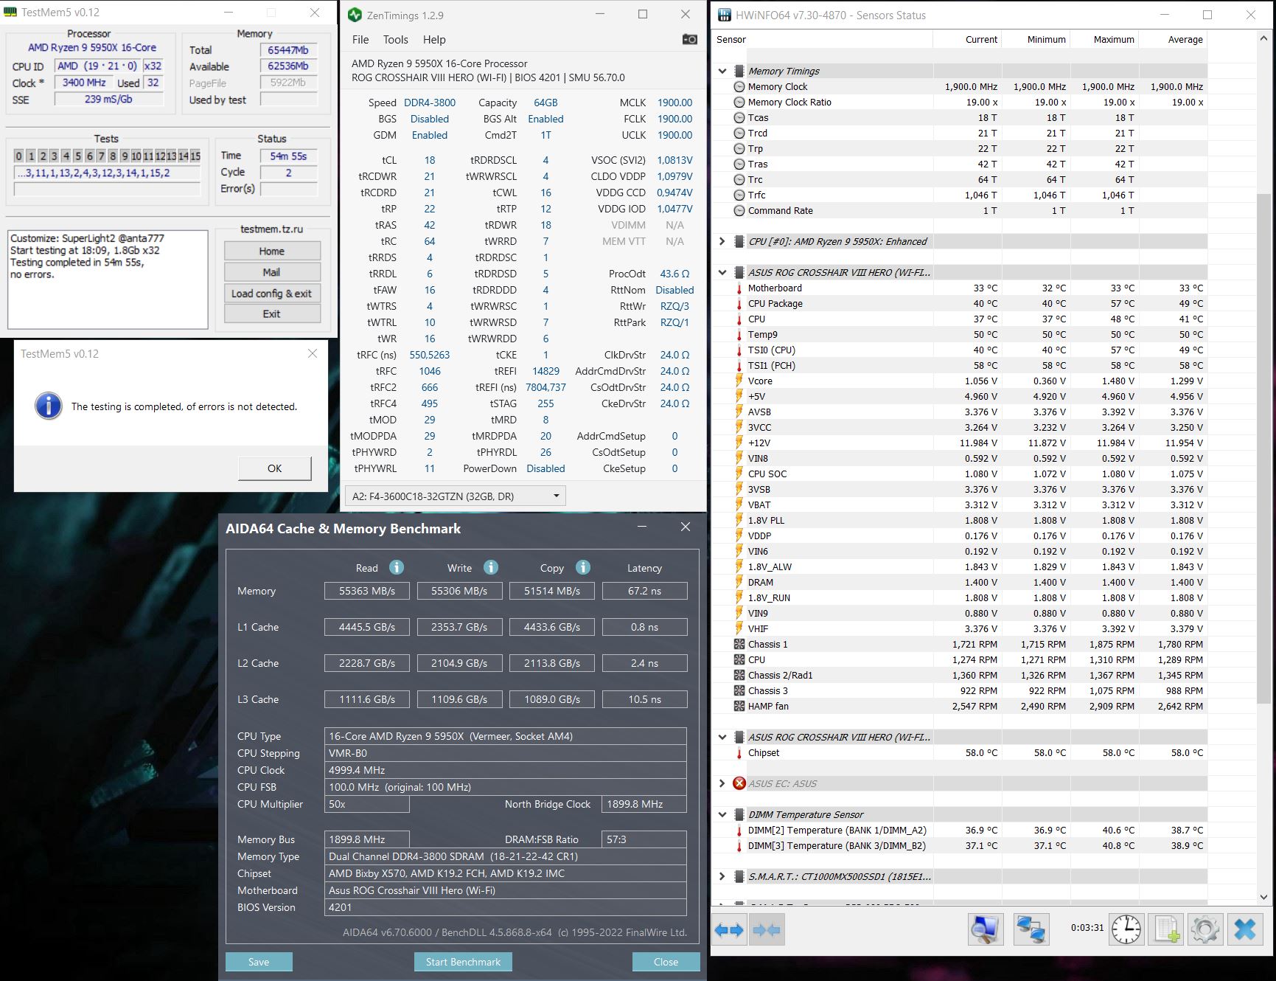Click the fan icon beside HAMP fan
The height and width of the screenshot is (981, 1276).
pyautogui.click(x=739, y=706)
